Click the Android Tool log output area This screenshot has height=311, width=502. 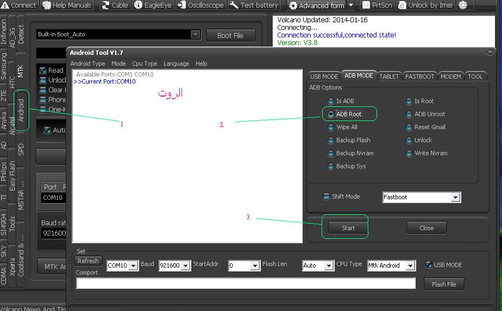(x=187, y=156)
